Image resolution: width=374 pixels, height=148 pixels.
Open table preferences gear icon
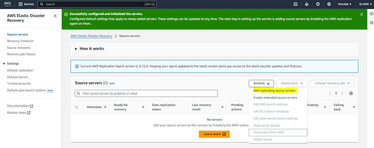351,93
